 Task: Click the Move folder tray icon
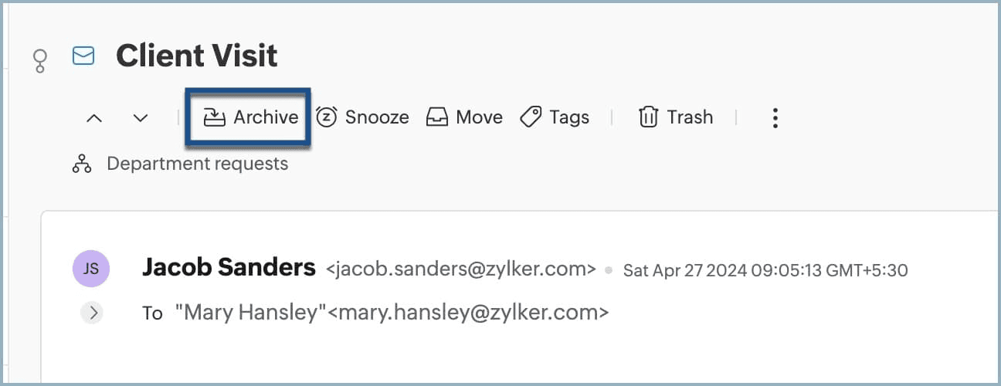437,117
